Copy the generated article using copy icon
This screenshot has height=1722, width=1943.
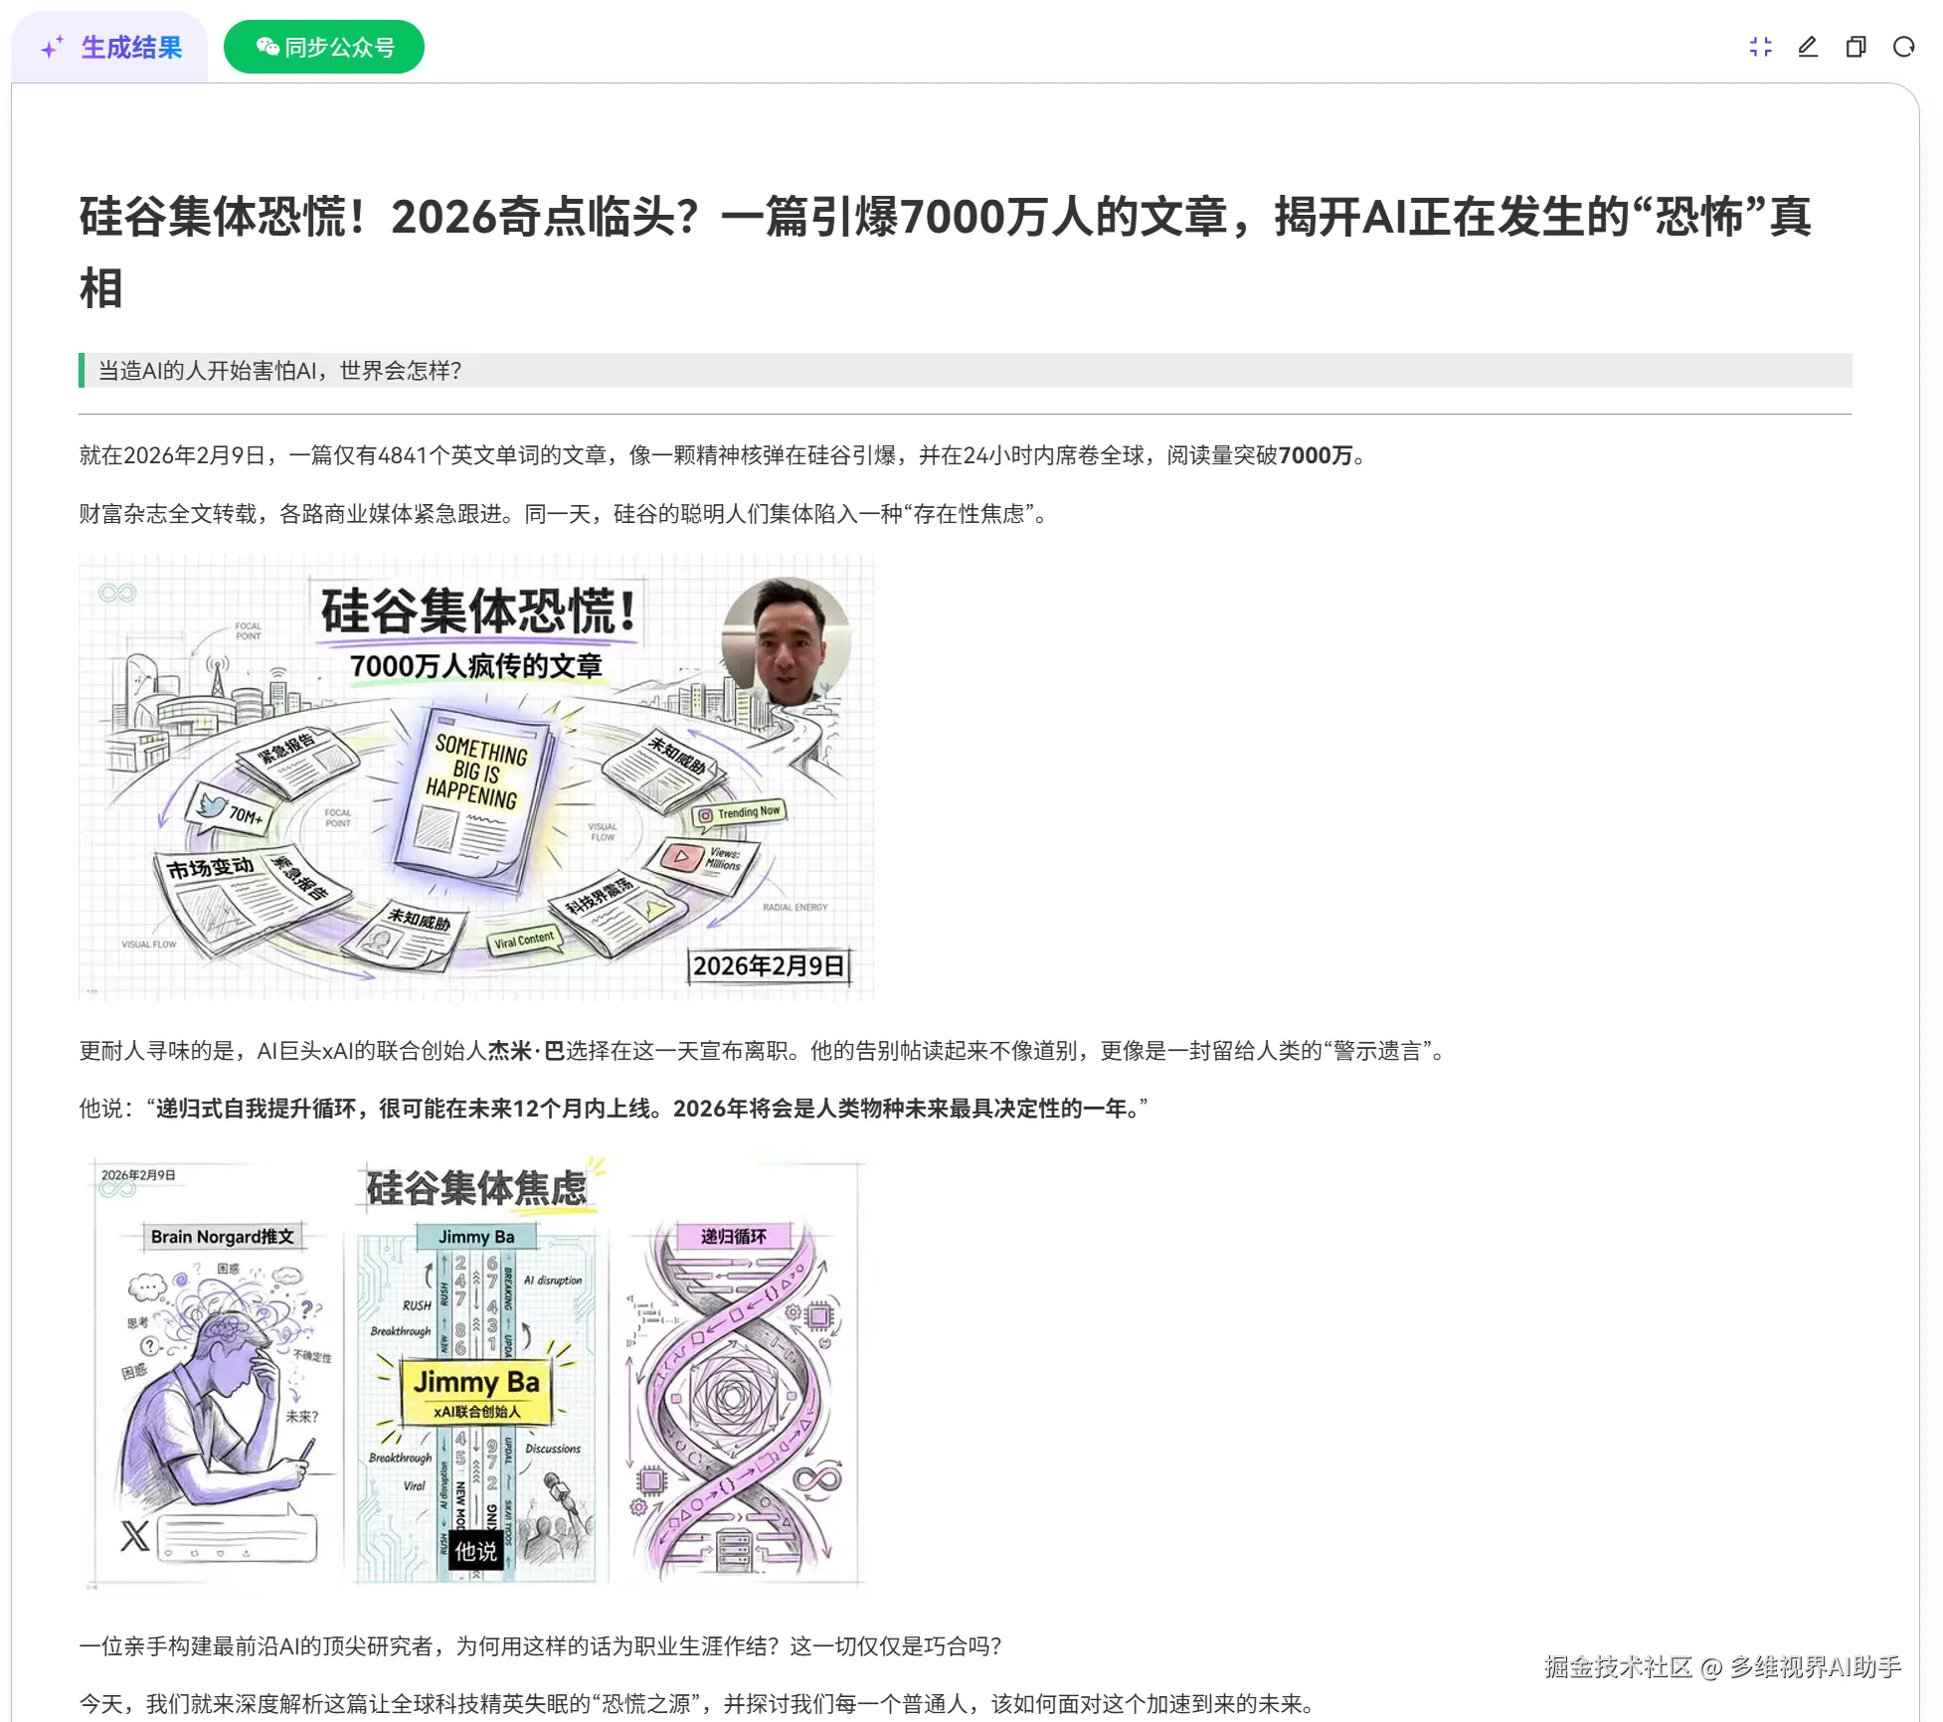(1855, 47)
